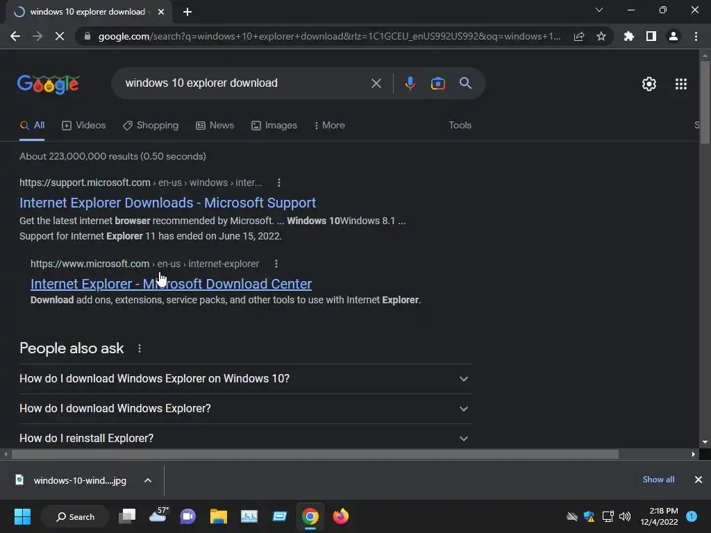Open volume control in system tray
Image resolution: width=711 pixels, height=533 pixels.
point(625,516)
